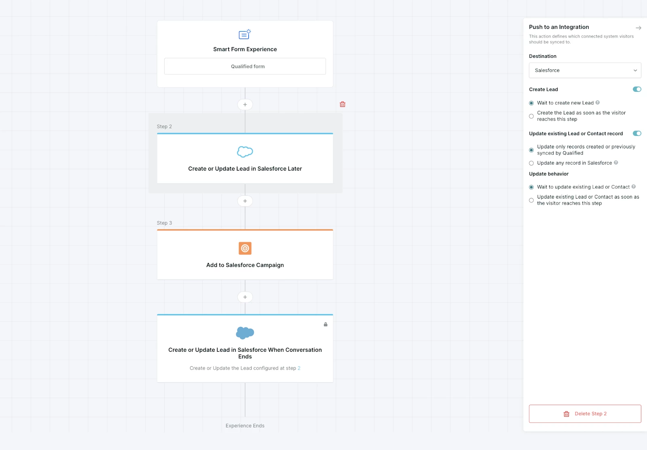This screenshot has width=647, height=450.
Task: Open the step 2 link in the last card
Action: point(299,368)
